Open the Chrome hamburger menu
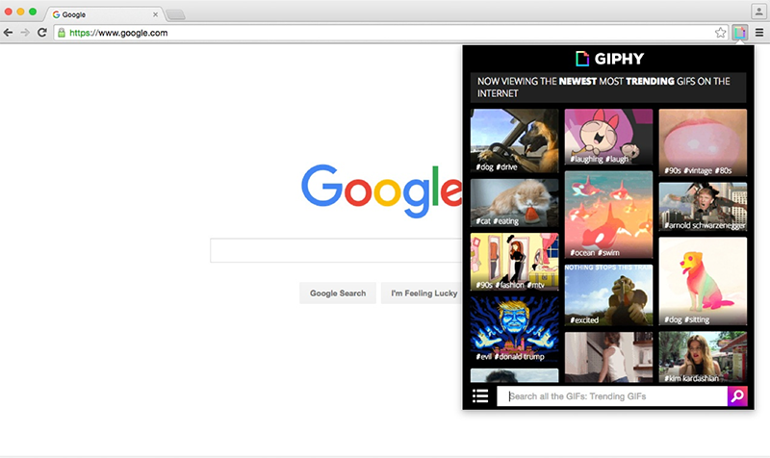 [x=759, y=33]
